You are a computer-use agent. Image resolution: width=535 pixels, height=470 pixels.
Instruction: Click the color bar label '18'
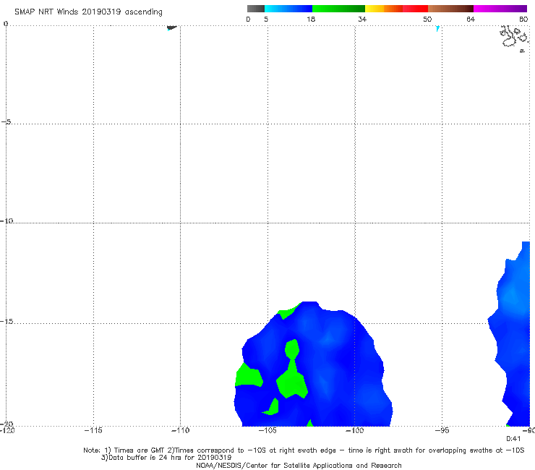311,19
